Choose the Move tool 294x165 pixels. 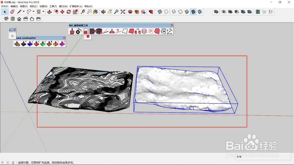pyautogui.click(x=62, y=12)
